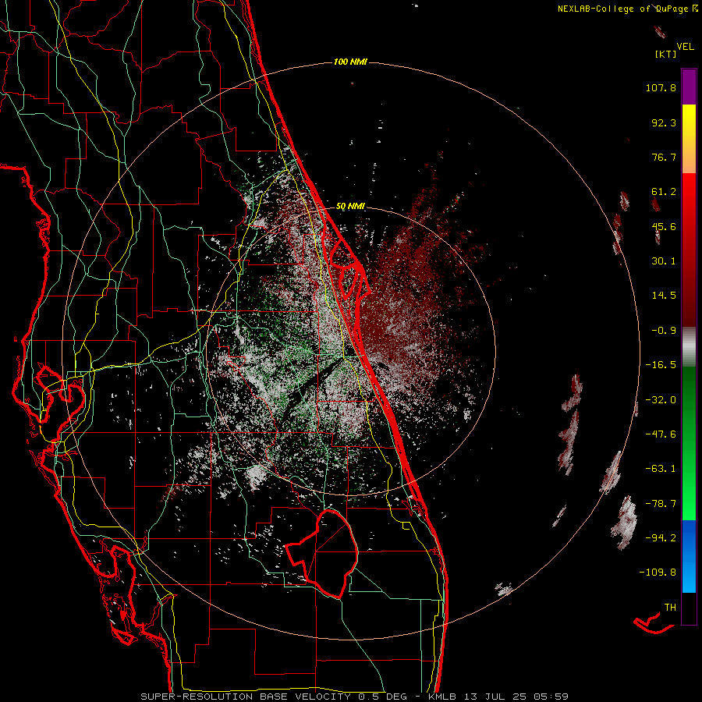Click the KMLB station ID in the caption
Viewport: 702px width, 702px height.
[444, 697]
